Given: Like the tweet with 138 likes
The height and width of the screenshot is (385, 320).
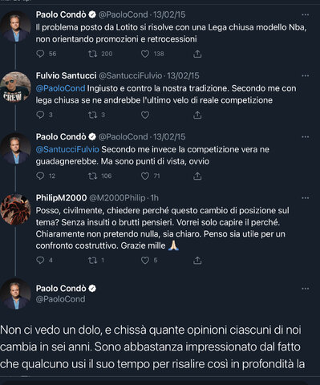Looking at the screenshot, I should tap(145, 54).
